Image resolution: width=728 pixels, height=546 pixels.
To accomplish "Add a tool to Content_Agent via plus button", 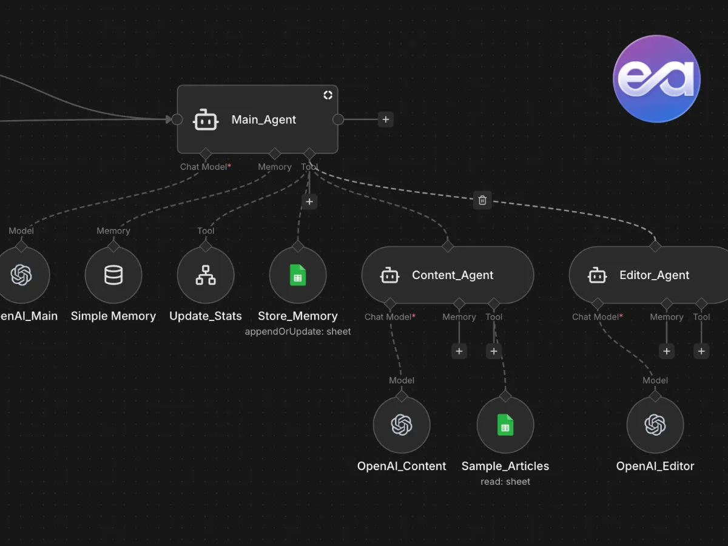I will (494, 351).
